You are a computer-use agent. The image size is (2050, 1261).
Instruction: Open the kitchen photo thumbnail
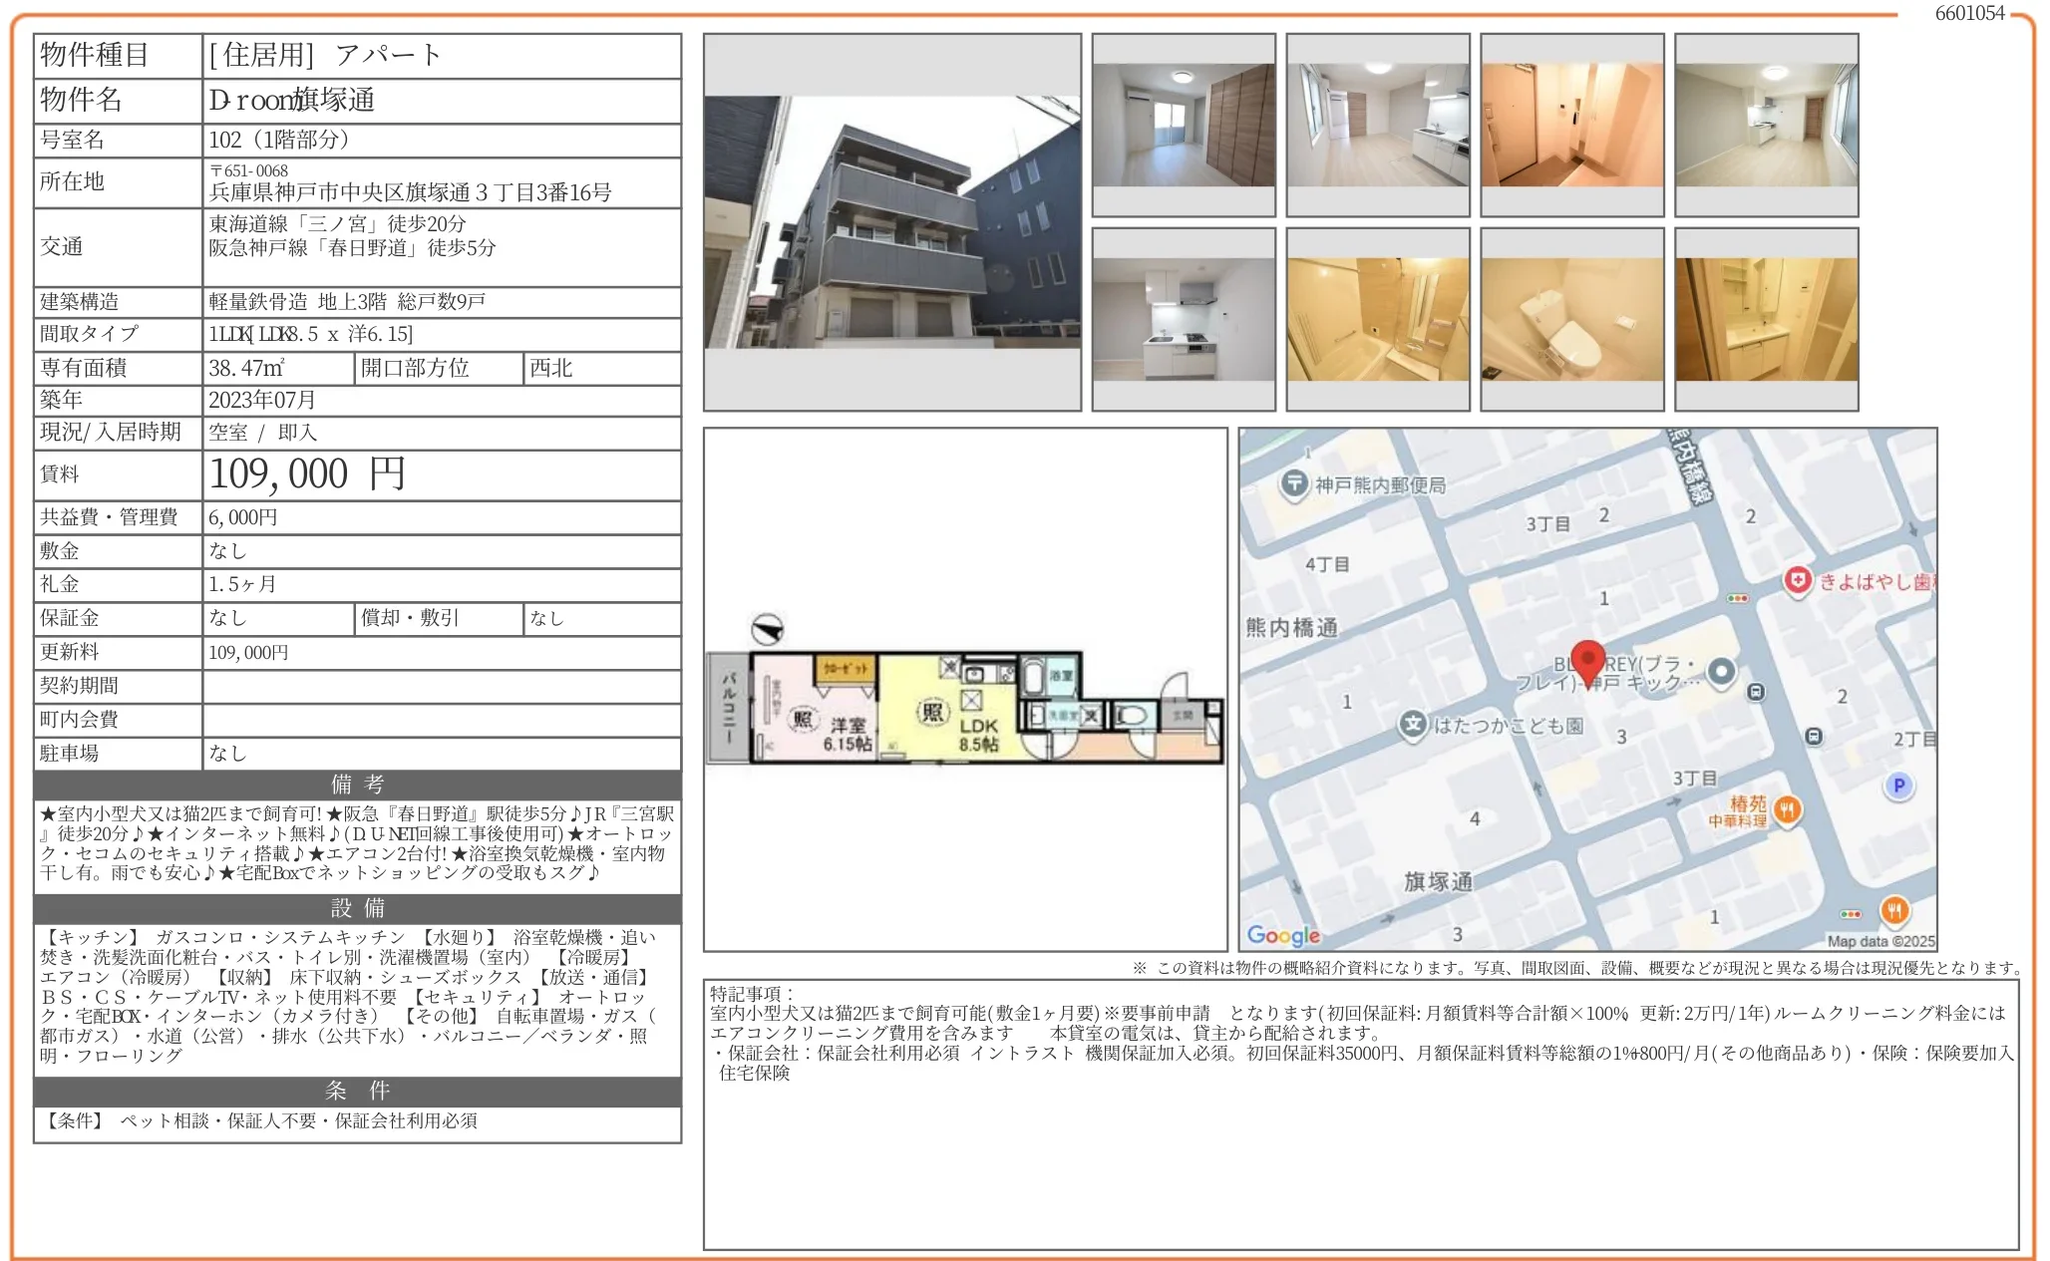[x=1183, y=319]
